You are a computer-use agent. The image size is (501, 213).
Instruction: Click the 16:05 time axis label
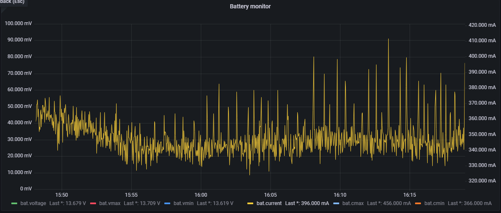click(270, 195)
